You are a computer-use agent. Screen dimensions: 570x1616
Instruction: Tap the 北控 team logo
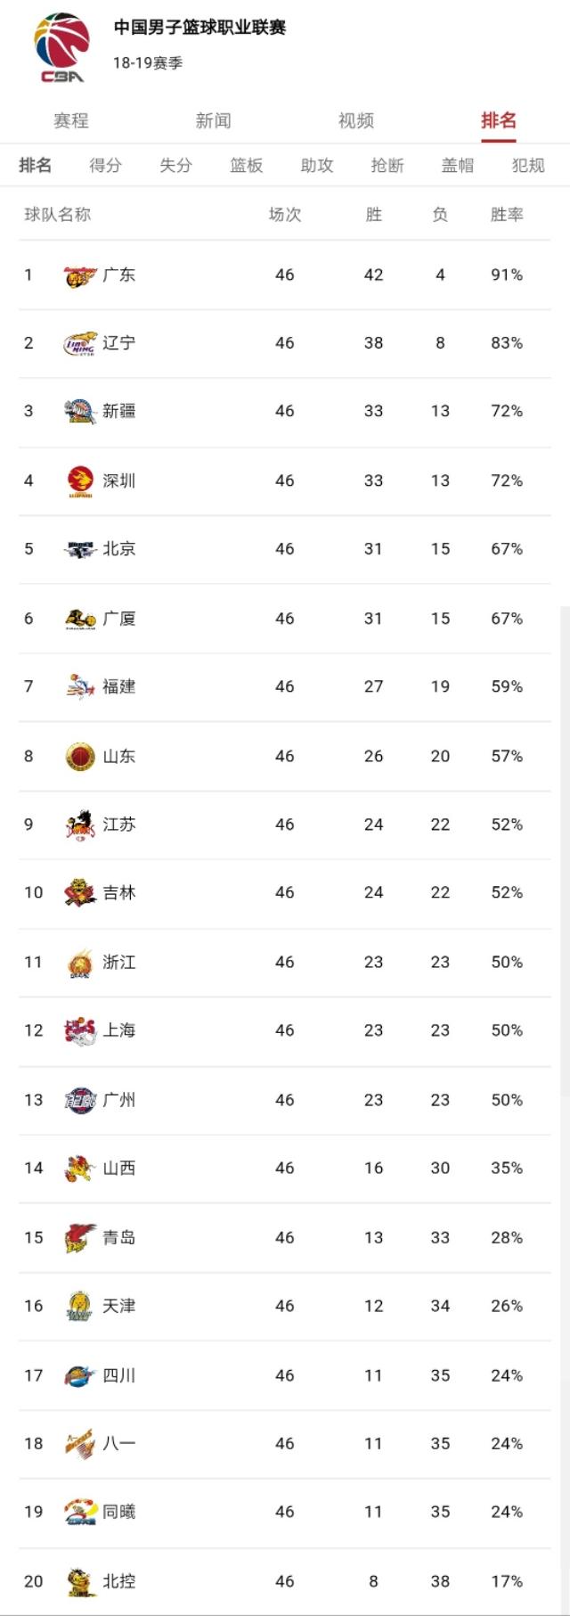coord(80,1581)
